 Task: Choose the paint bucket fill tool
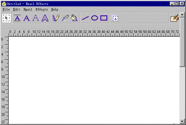[x=74, y=18]
